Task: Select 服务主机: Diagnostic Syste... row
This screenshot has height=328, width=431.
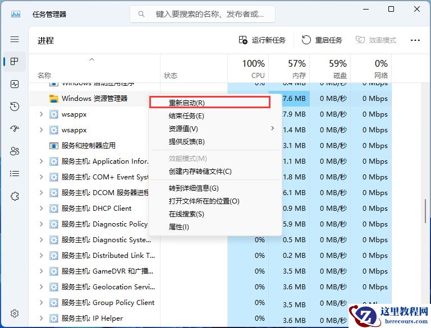Action: (210, 240)
